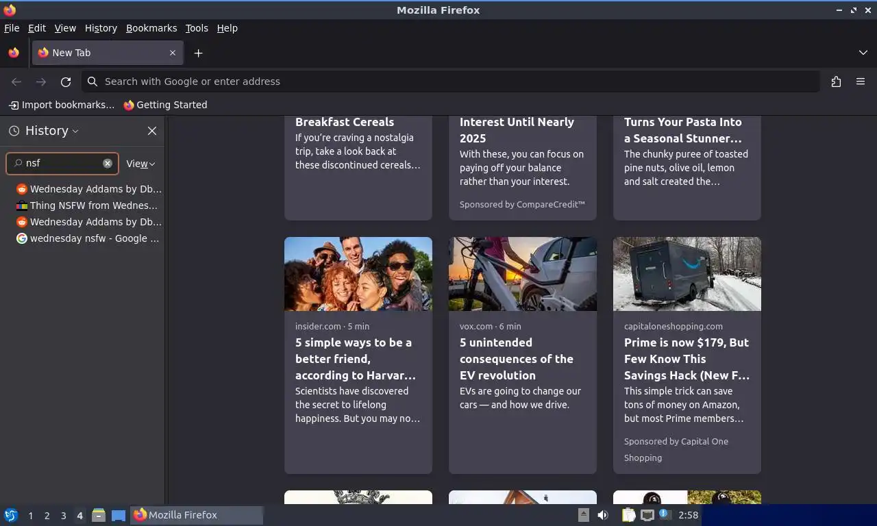Click the back navigation arrow

point(16,82)
